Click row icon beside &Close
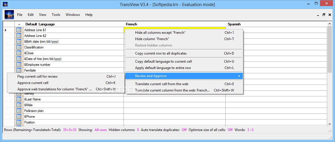 19,53
